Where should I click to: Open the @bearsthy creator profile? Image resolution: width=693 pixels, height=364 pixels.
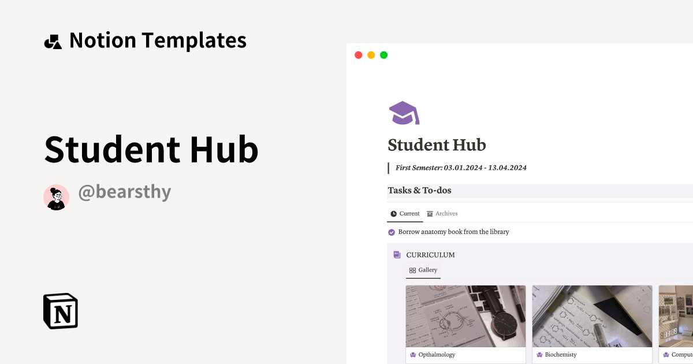pyautogui.click(x=125, y=191)
